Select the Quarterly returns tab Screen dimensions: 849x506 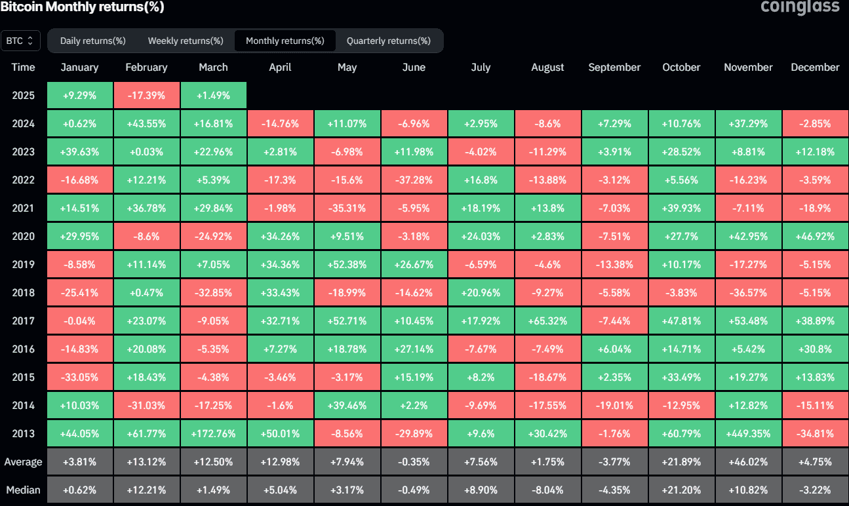(x=389, y=40)
